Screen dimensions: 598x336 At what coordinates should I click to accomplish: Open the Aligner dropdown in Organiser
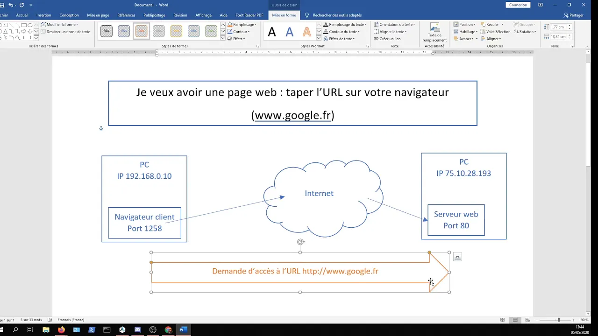click(491, 39)
